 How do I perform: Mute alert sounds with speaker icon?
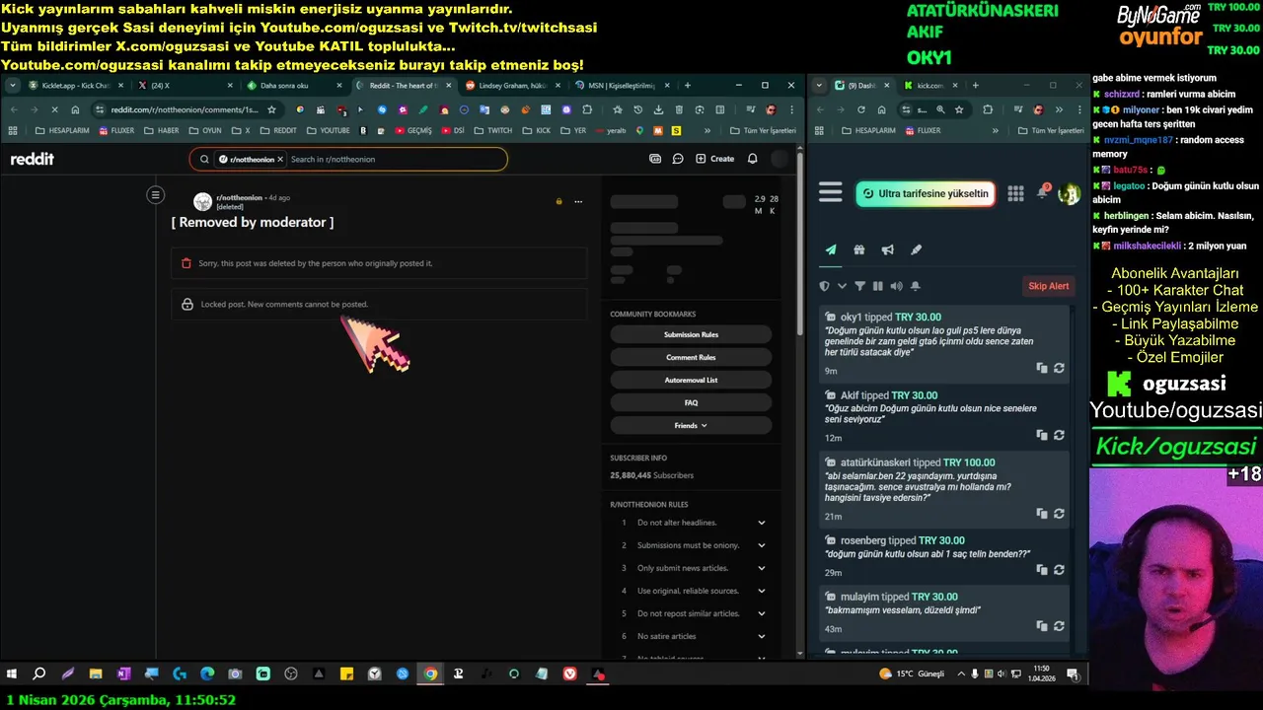(x=896, y=286)
